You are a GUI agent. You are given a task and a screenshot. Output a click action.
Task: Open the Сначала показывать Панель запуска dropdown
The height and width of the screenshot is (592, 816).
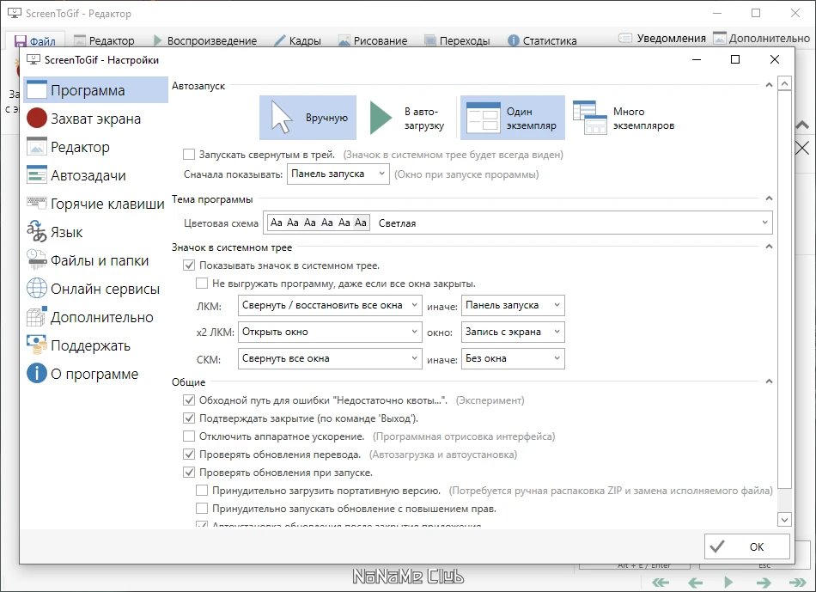338,174
